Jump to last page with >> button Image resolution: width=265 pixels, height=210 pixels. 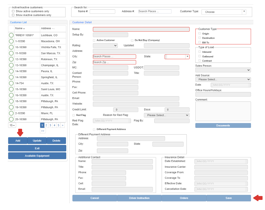[x=43, y=131]
